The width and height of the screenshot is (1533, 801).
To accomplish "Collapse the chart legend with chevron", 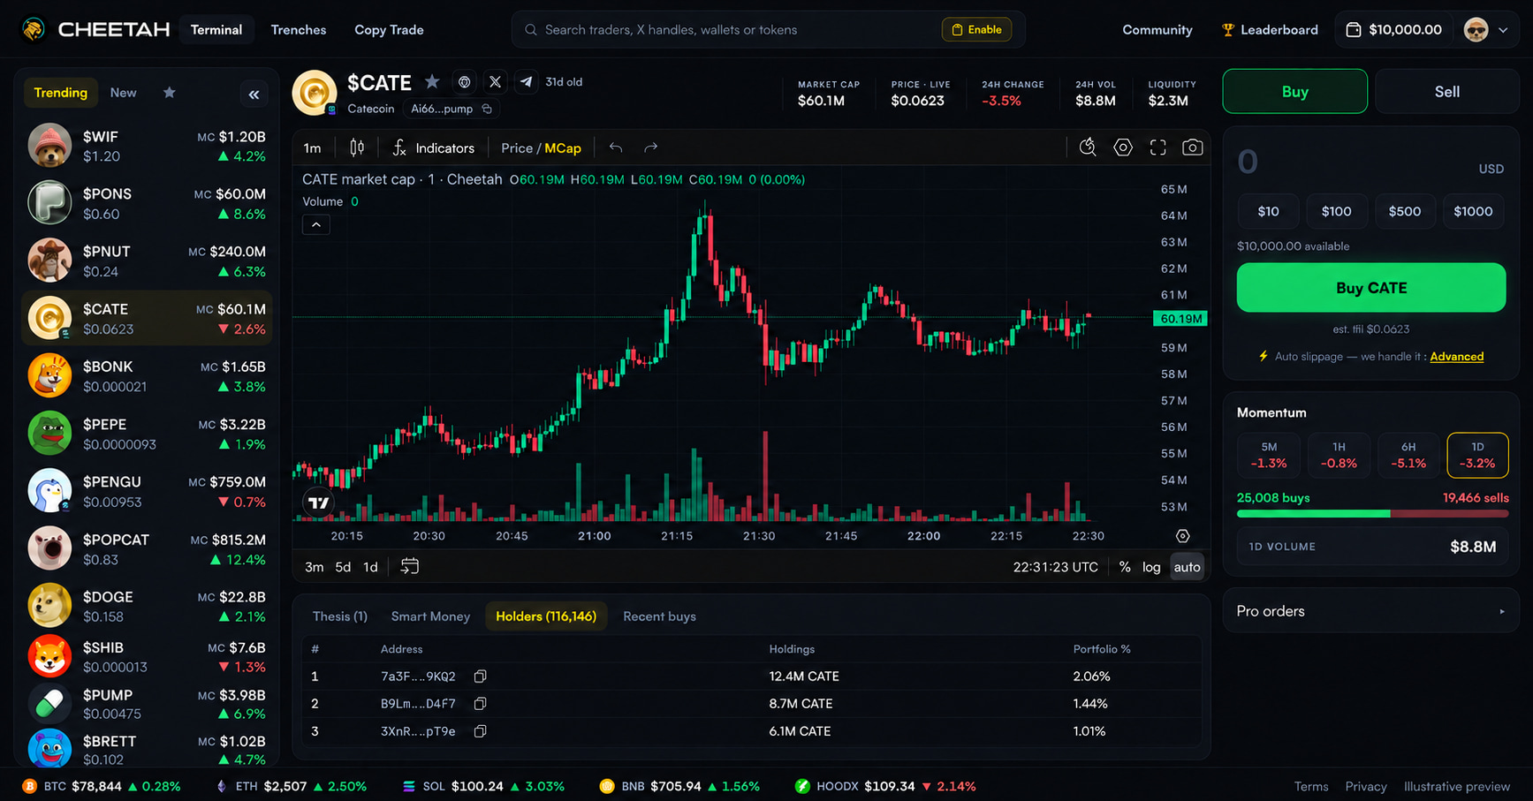I will tap(316, 225).
